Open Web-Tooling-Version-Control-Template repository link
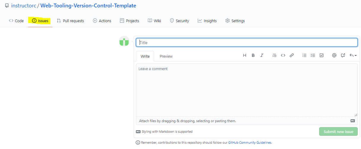 (88, 6)
